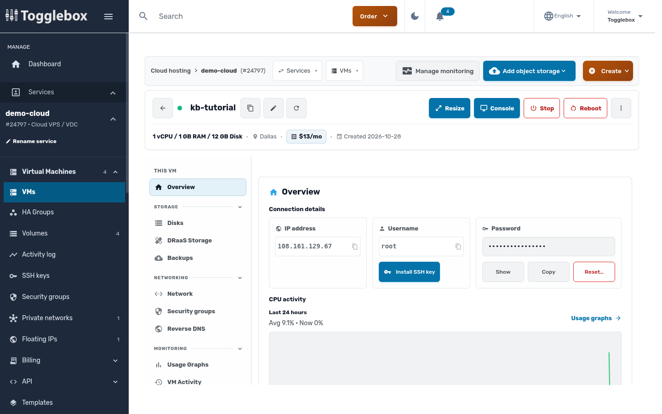Open Backups section
Screen dimensions: 662x414
[198, 258]
